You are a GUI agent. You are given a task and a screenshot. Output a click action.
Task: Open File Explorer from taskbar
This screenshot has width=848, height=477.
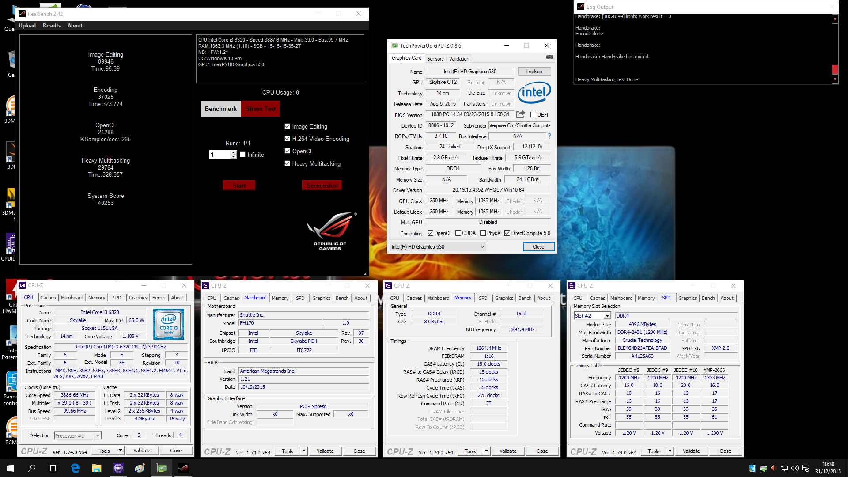click(96, 468)
